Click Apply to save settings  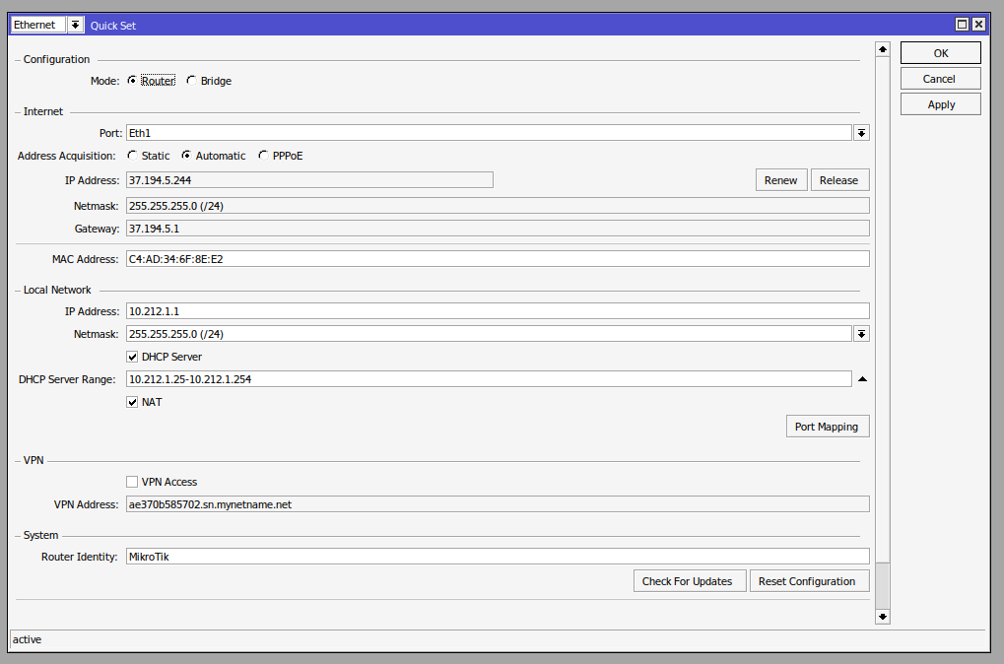tap(940, 104)
